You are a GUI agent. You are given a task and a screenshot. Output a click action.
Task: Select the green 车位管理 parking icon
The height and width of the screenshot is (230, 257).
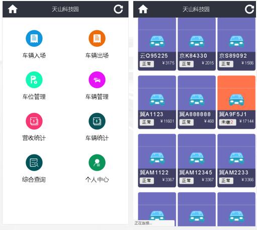(34, 80)
